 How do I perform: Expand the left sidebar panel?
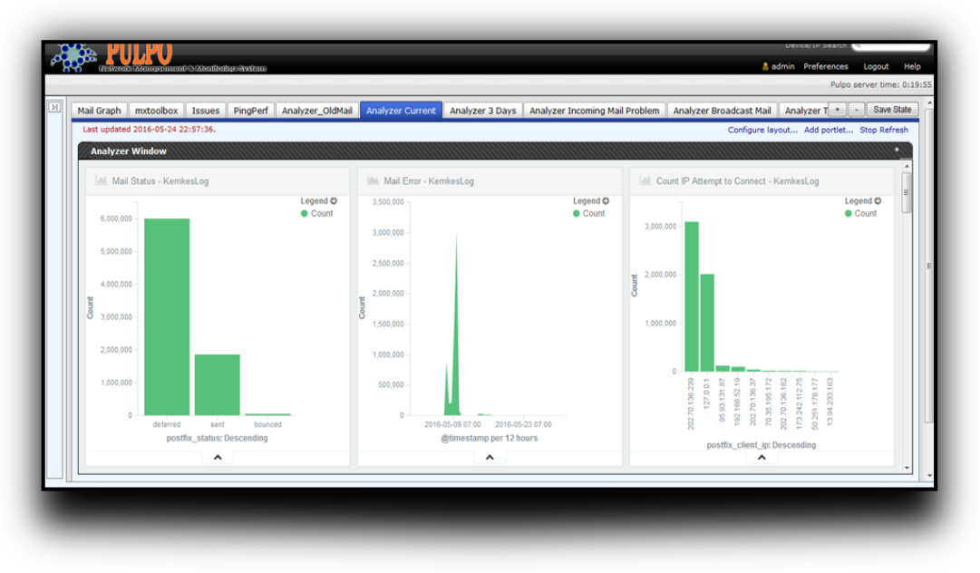coord(54,107)
